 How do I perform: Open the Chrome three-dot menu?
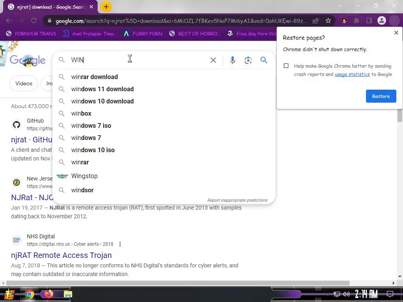pos(394,20)
